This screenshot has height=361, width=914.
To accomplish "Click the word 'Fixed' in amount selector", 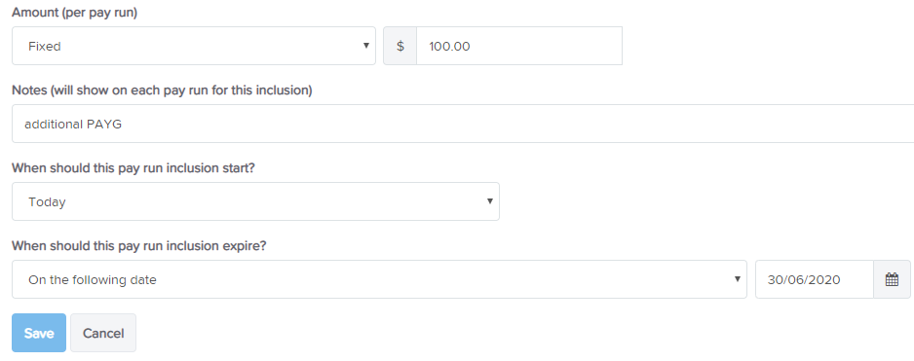I will (x=44, y=46).
